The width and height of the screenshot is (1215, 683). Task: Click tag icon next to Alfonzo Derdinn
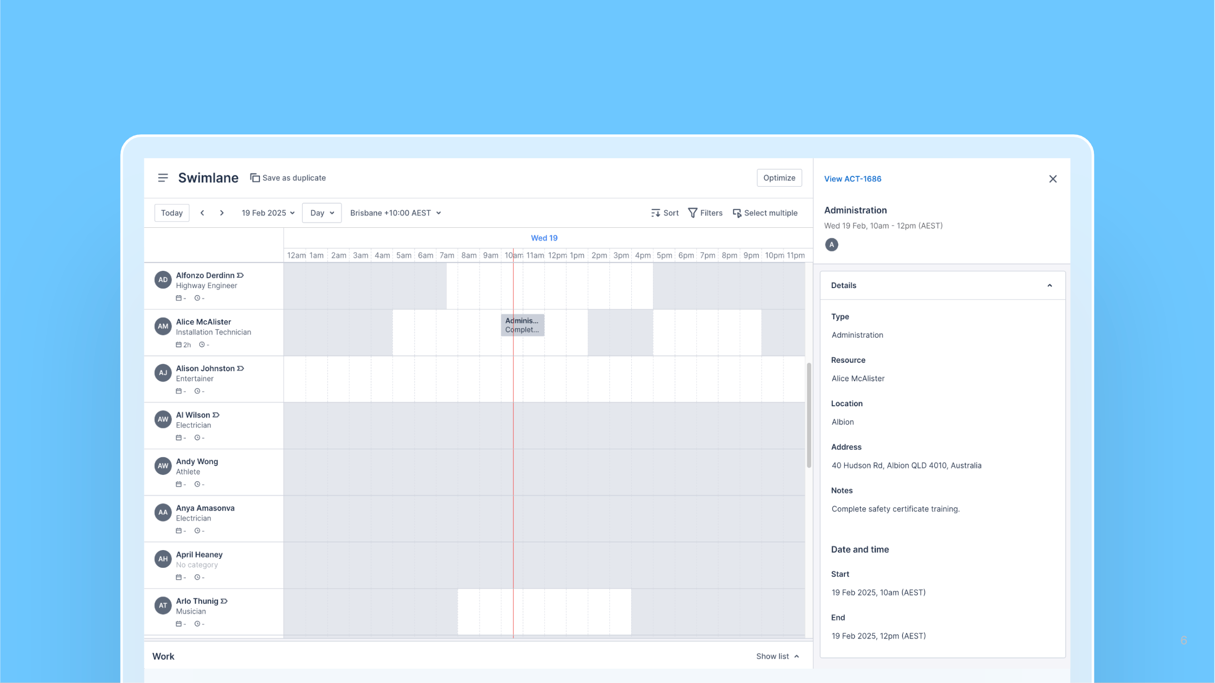(x=241, y=275)
